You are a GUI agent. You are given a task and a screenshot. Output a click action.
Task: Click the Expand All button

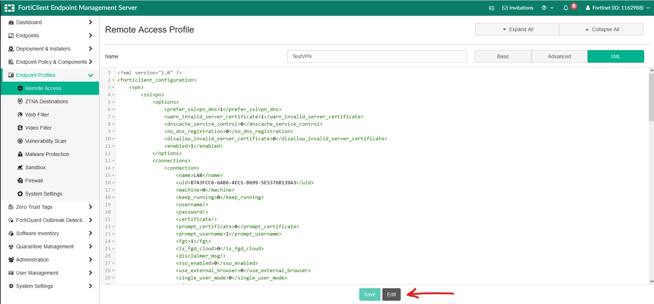(x=517, y=29)
